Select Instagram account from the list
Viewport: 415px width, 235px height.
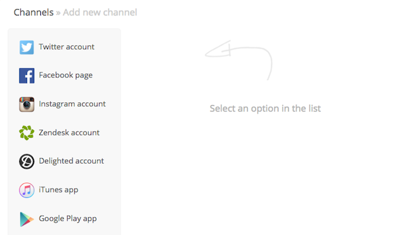pyautogui.click(x=72, y=104)
